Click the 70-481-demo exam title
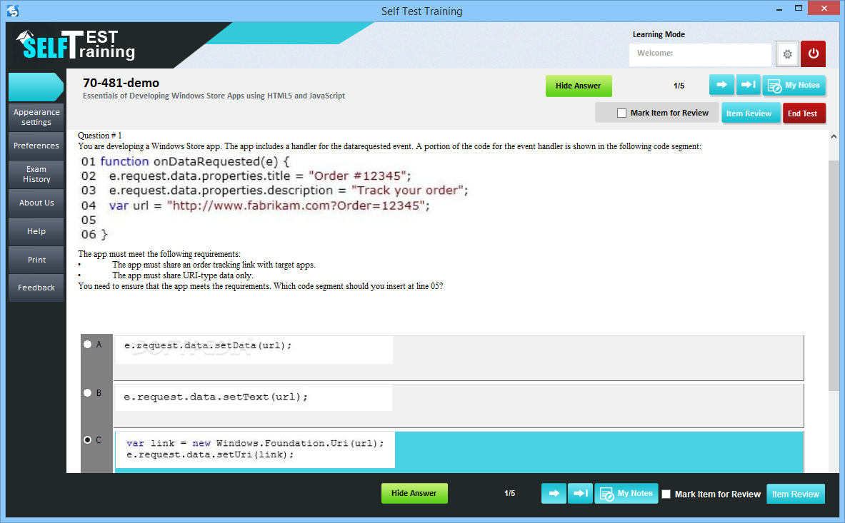This screenshot has width=845, height=523. click(x=121, y=83)
